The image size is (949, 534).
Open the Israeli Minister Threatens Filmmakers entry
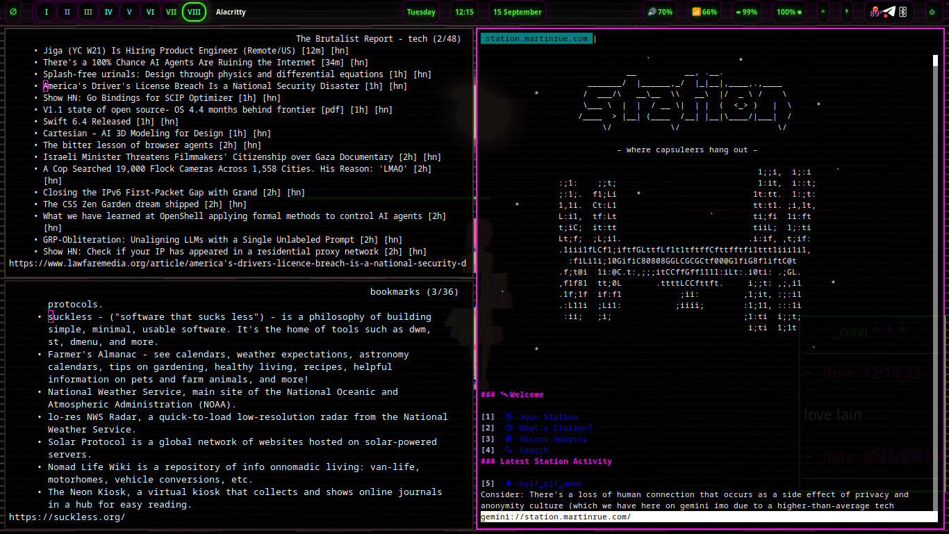pyautogui.click(x=242, y=157)
